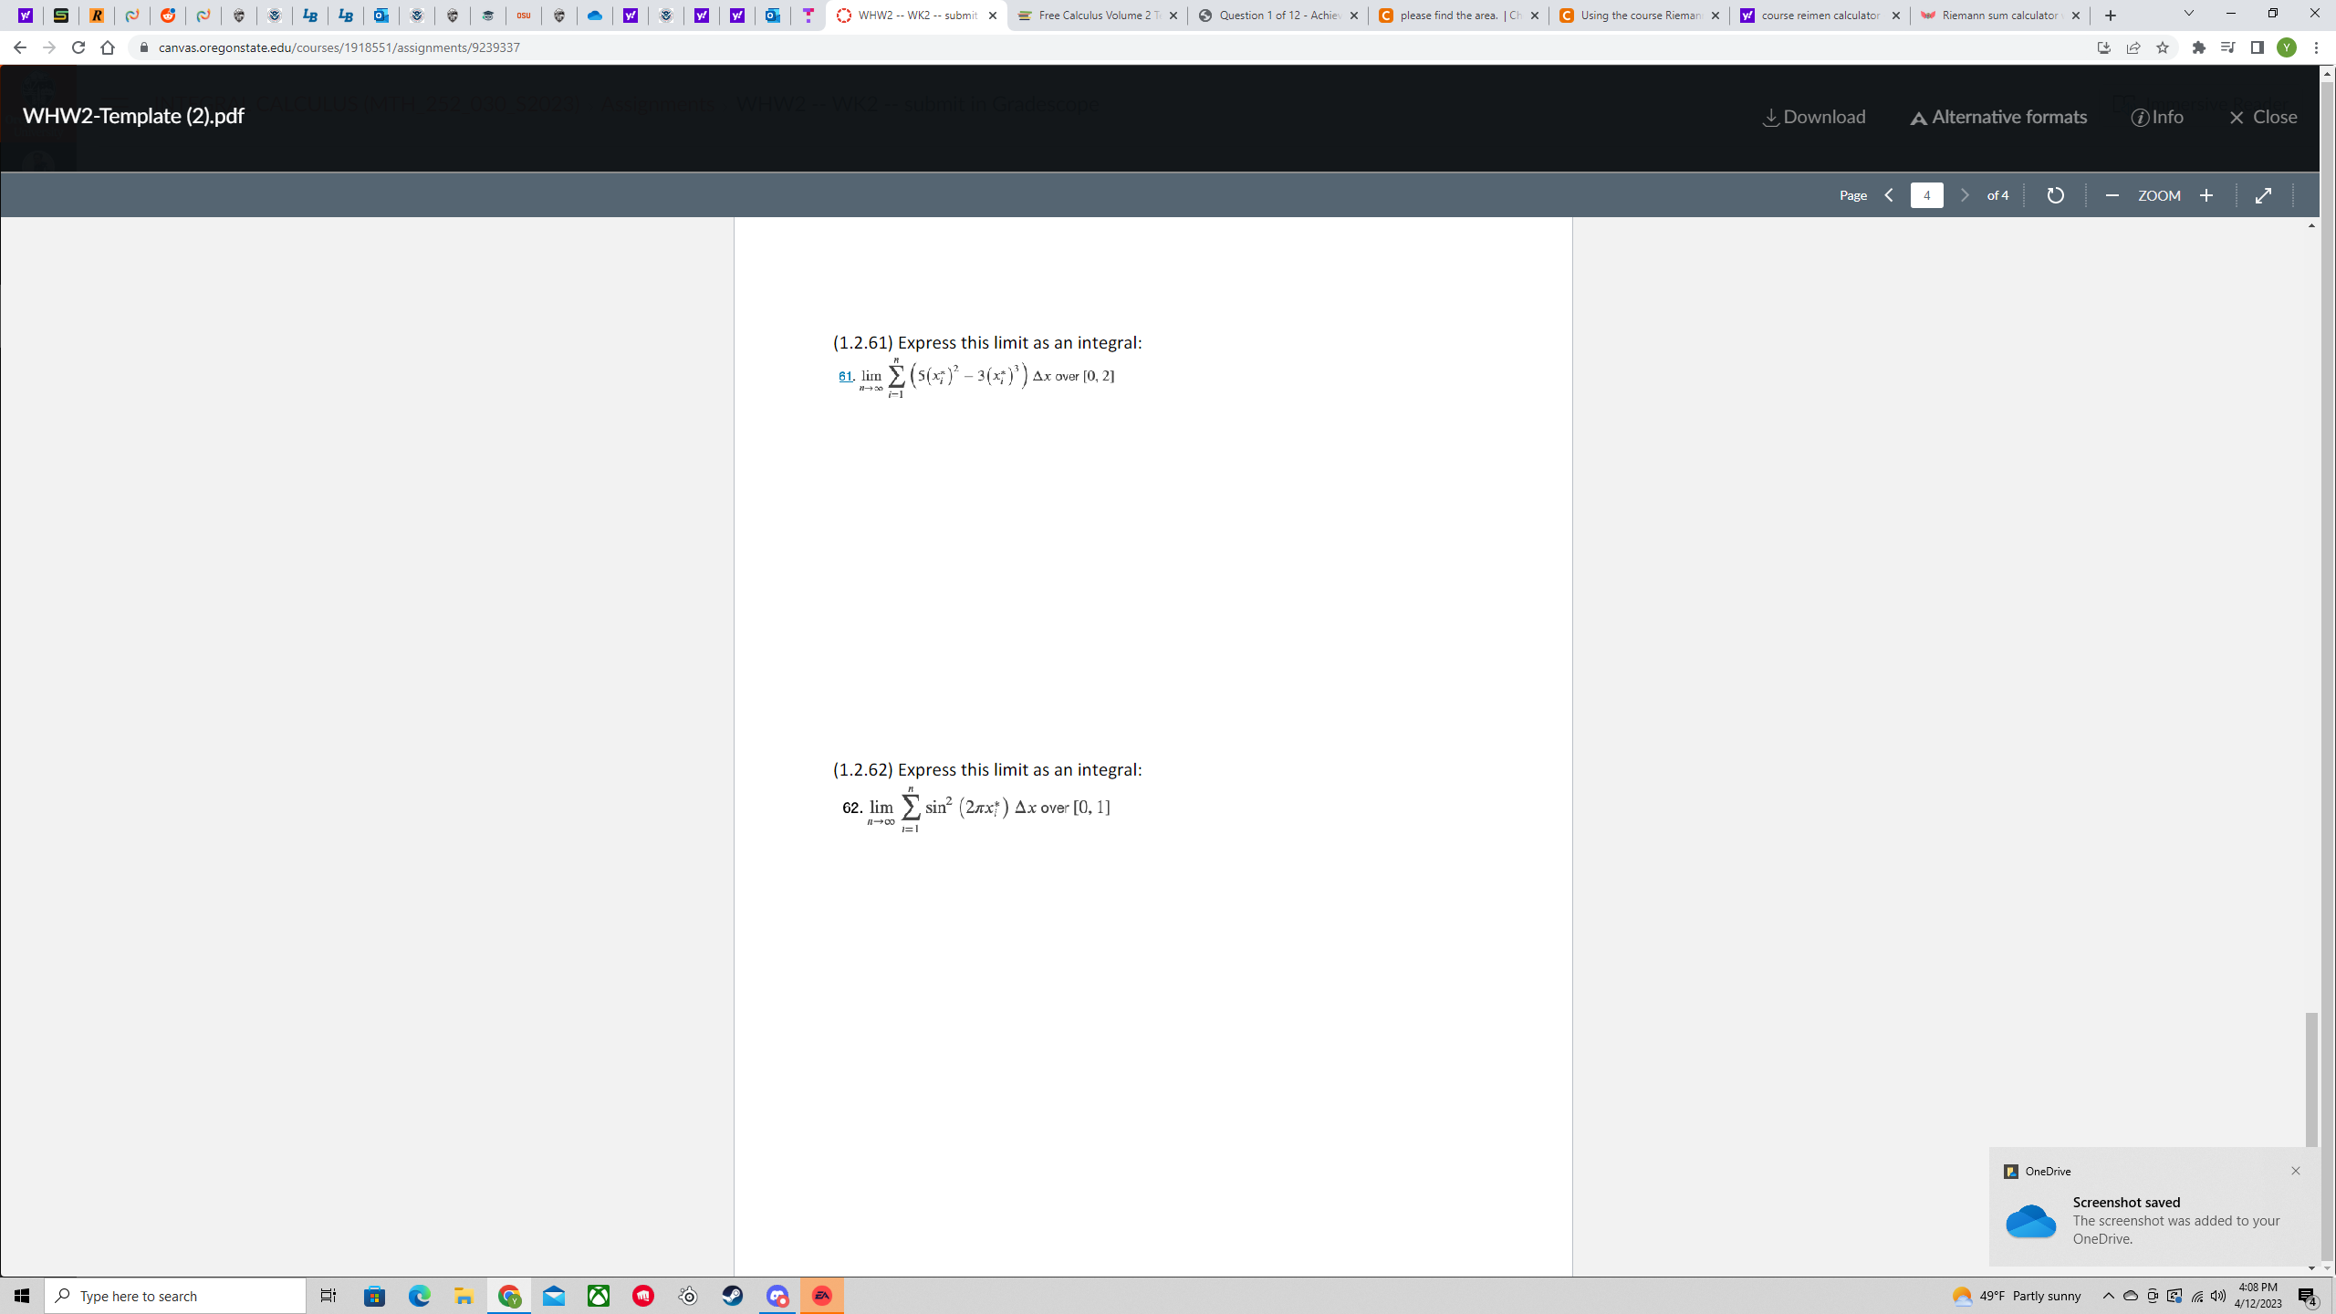This screenshot has width=2336, height=1314.
Task: Click the page number input field
Action: pos(1926,195)
